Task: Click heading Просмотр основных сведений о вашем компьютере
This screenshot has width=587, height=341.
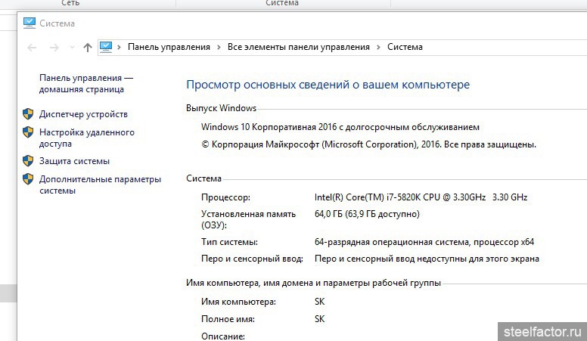Action: click(328, 85)
